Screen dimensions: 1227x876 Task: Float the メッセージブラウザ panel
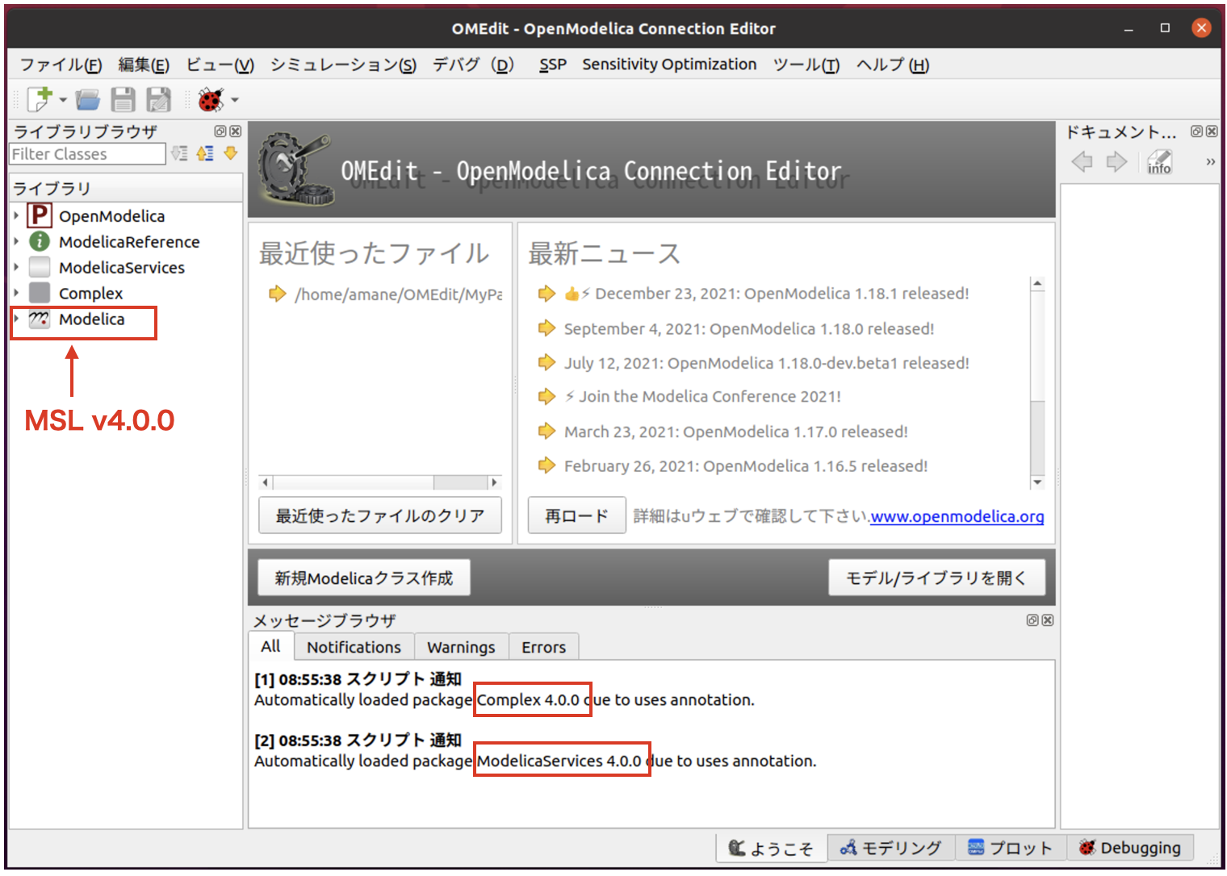pyautogui.click(x=1032, y=620)
